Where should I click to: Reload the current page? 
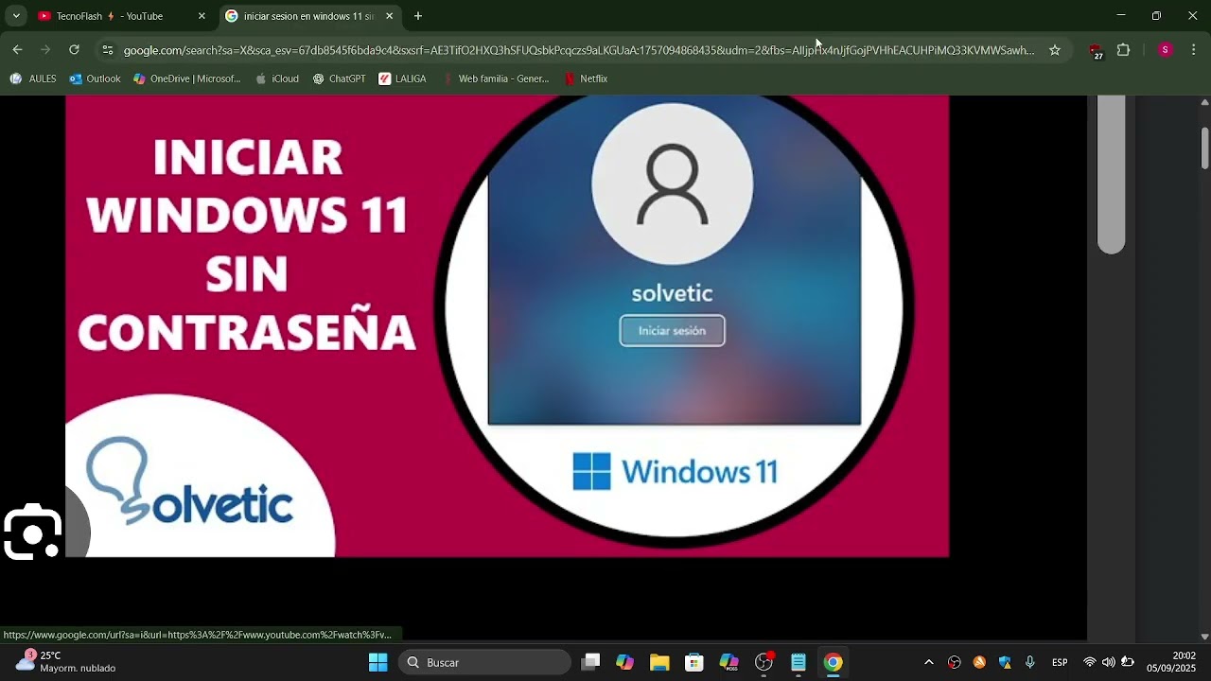point(74,50)
